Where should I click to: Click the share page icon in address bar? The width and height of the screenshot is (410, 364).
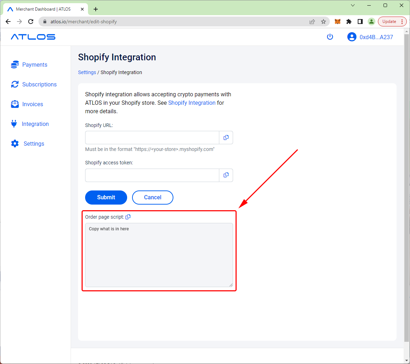(x=312, y=22)
